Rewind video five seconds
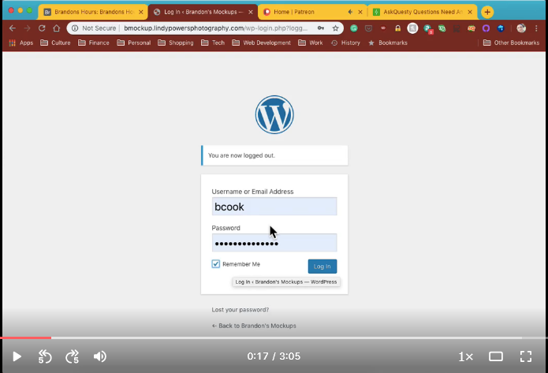The image size is (548, 373). (45, 356)
